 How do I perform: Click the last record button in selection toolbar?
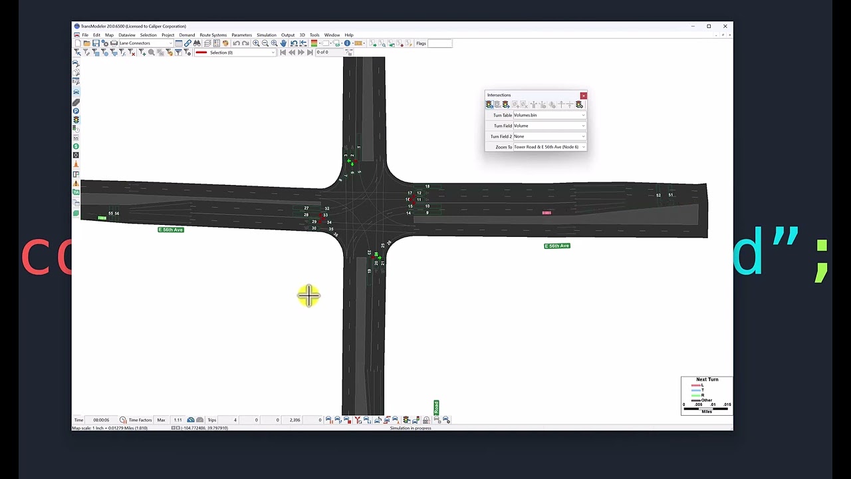310,53
